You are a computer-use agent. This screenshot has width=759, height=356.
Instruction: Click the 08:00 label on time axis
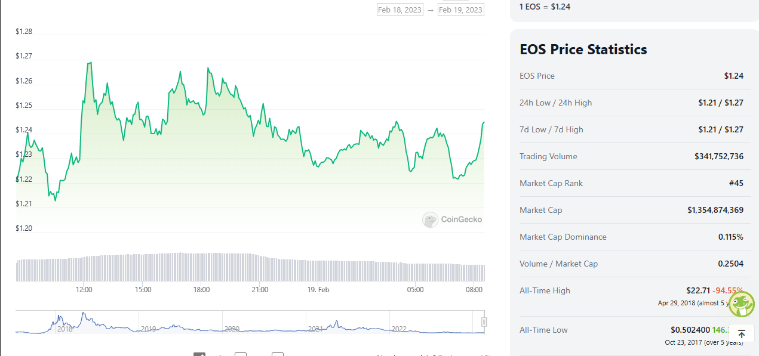click(x=474, y=290)
